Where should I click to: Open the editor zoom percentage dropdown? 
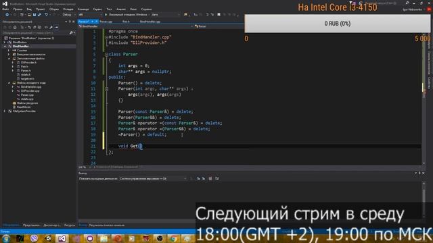click(85, 167)
